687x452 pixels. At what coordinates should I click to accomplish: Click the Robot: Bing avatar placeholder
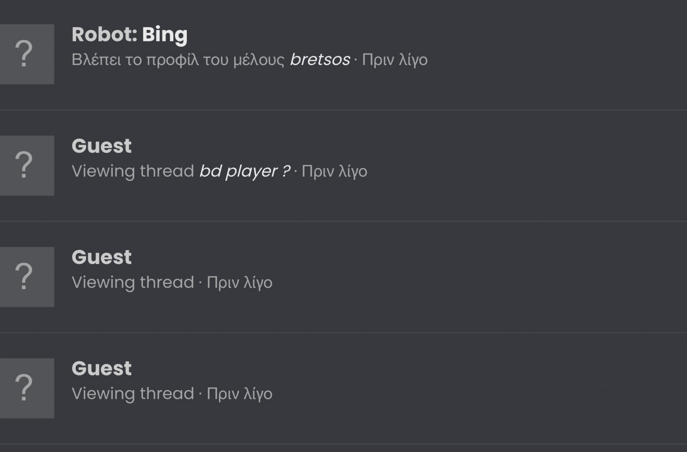[27, 54]
